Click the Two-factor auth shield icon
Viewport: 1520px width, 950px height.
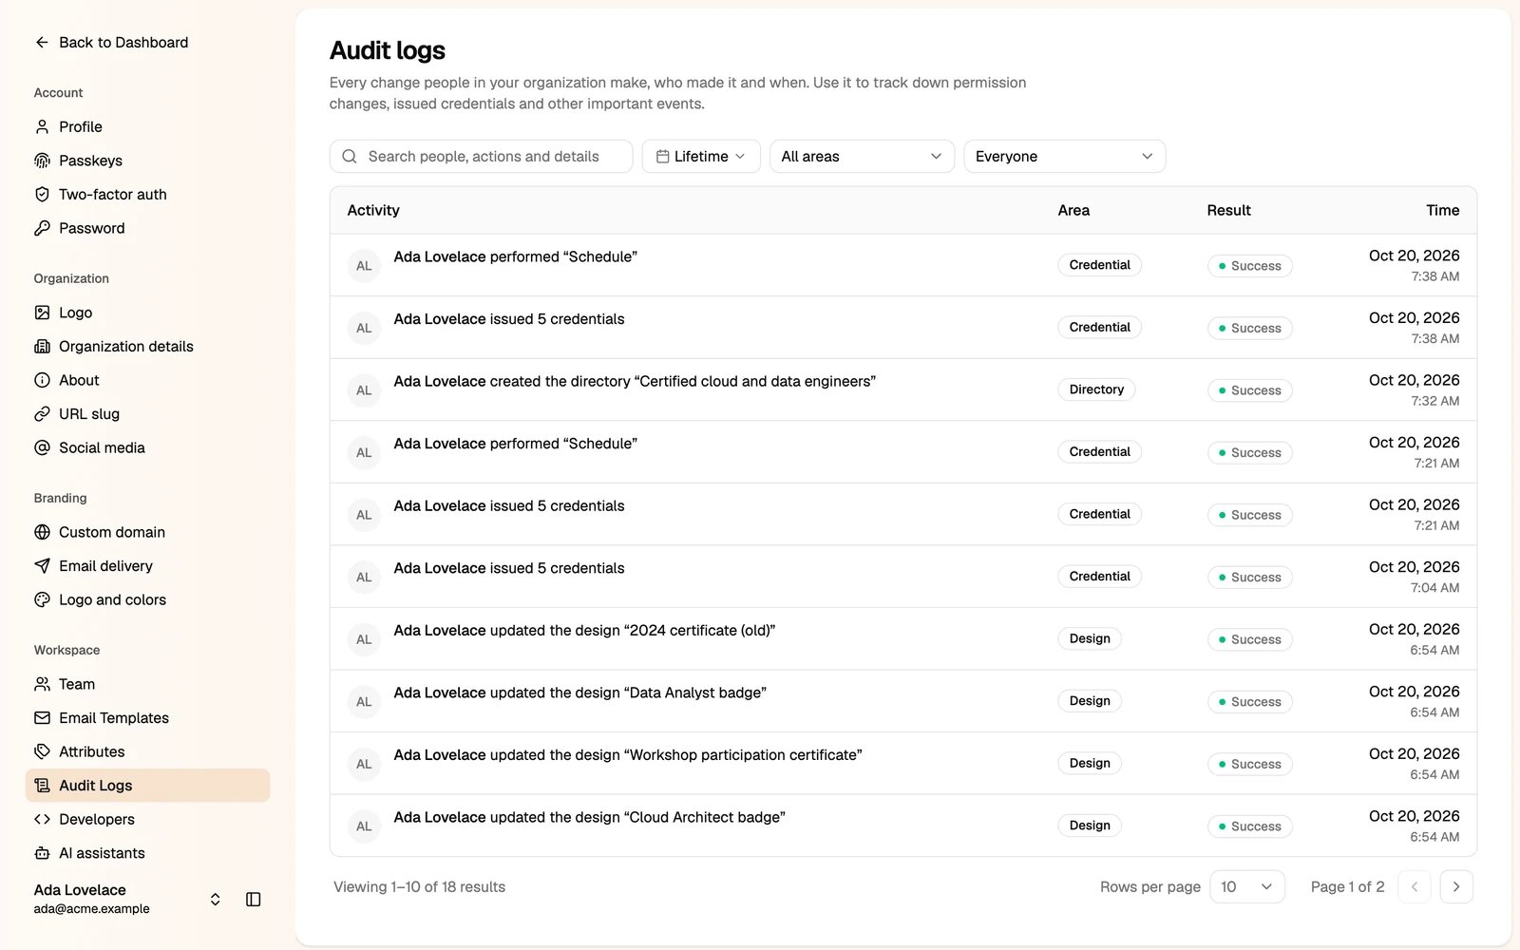(42, 194)
